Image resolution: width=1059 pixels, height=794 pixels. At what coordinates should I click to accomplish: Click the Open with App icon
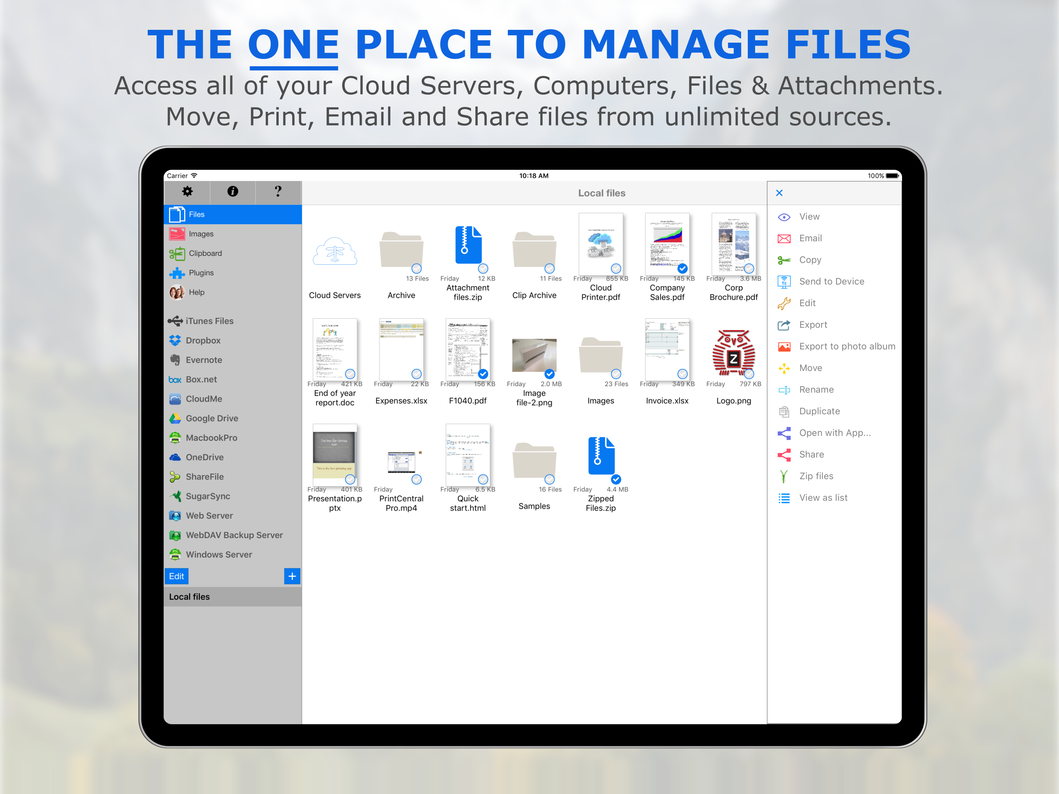784,433
